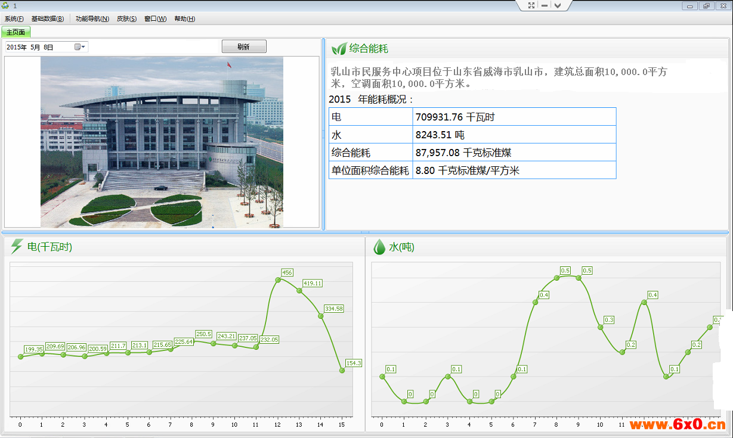Image resolution: width=733 pixels, height=438 pixels.
Task: Select the 8243.51 吨 table cell
Action: coord(514,135)
